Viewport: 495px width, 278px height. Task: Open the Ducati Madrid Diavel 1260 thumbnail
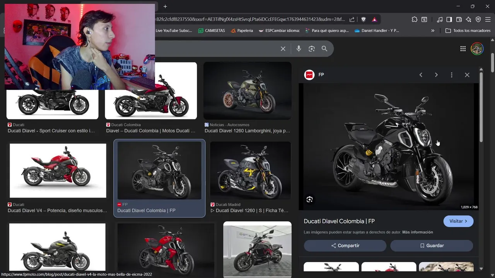250,171
